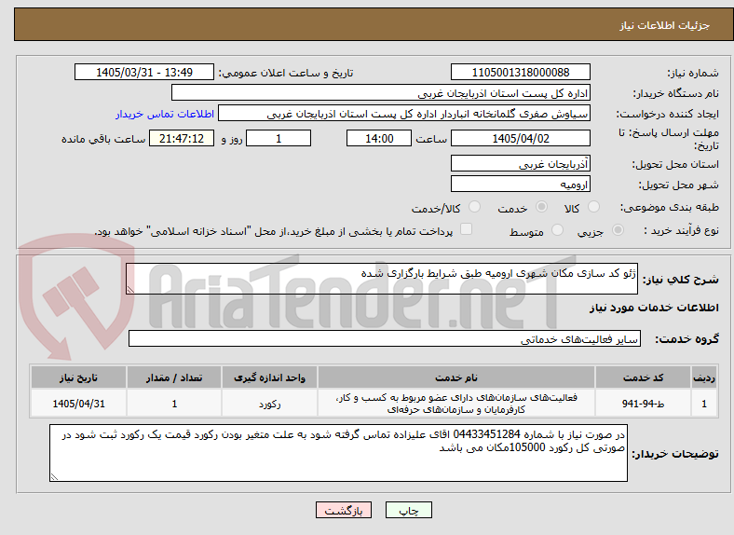Select the خدمت radio button

(541, 207)
